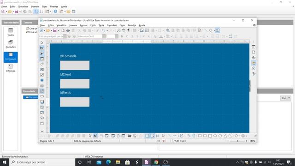This screenshot has height=166, width=295.
Task: Open the Insereix menu in form window
Action: click(x=73, y=25)
